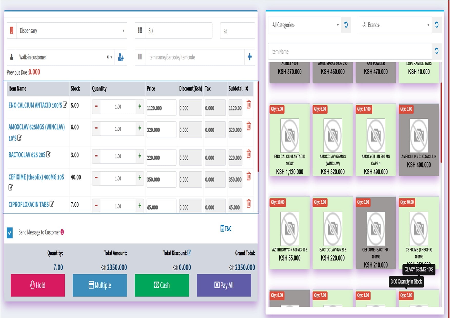The height and width of the screenshot is (318, 450).
Task: Select the BACTOCLAV 625 20S product card
Action: (333, 233)
